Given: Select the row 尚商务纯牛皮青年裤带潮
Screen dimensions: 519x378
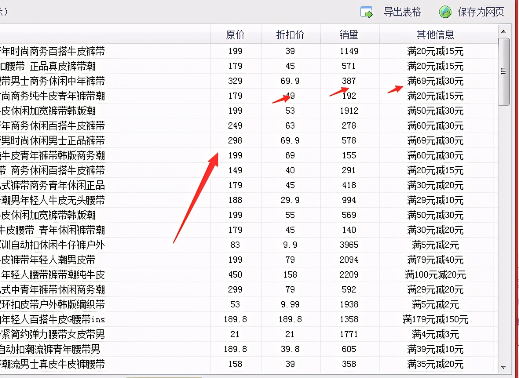Looking at the screenshot, I should click(249, 96).
